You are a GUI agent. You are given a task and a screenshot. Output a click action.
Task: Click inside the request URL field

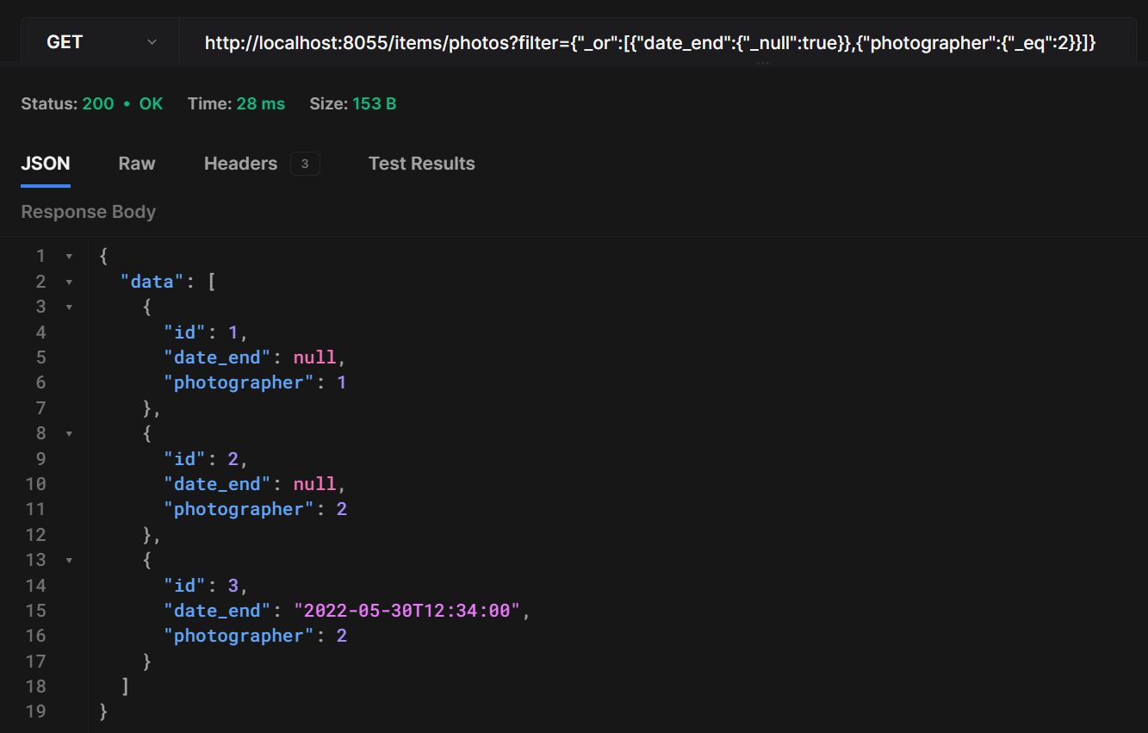pyautogui.click(x=646, y=41)
